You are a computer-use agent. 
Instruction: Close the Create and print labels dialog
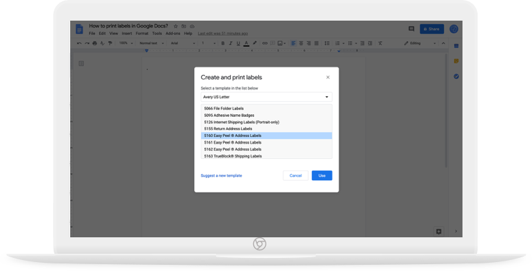tap(328, 77)
